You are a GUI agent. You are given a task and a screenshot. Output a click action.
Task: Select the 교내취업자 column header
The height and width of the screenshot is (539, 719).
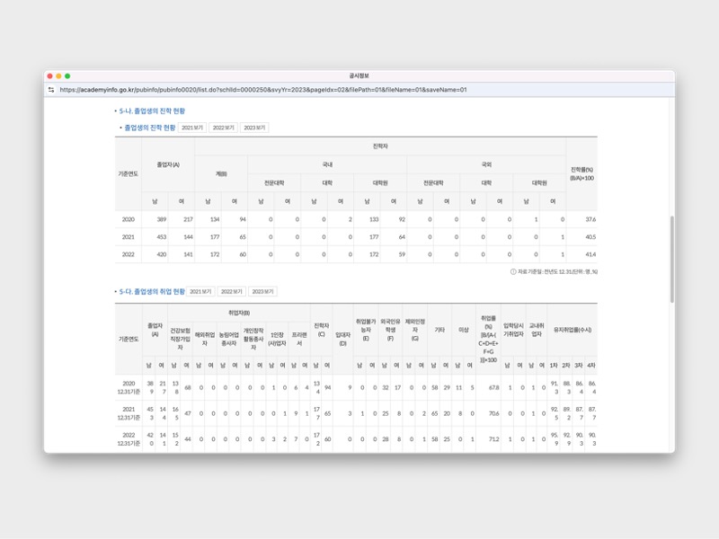537,330
